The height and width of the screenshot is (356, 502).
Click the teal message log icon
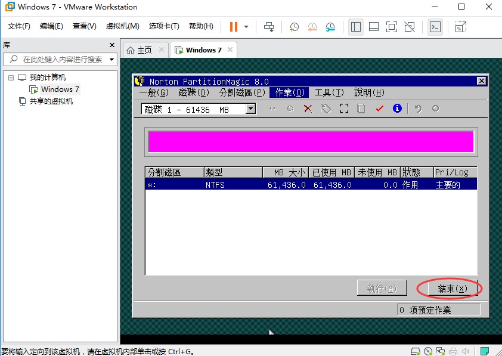pyautogui.click(x=485, y=351)
